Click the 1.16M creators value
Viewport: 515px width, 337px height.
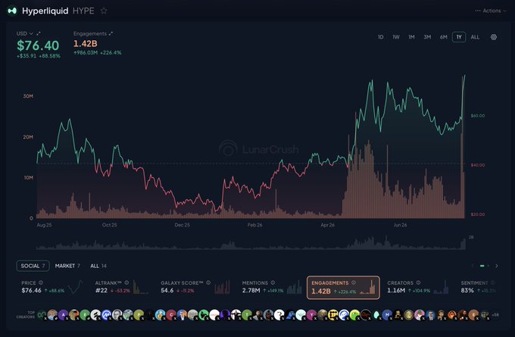(x=396, y=290)
